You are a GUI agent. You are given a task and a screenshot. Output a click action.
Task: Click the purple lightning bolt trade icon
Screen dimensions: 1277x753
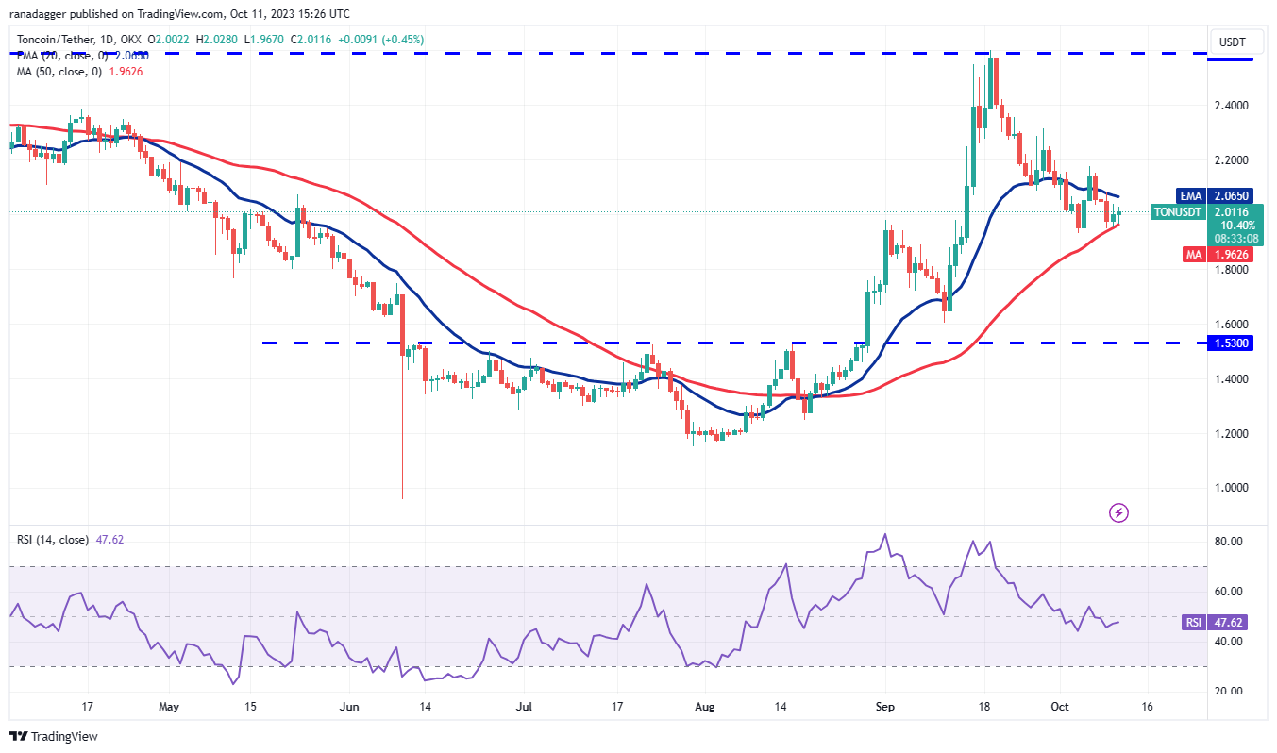pyautogui.click(x=1117, y=511)
